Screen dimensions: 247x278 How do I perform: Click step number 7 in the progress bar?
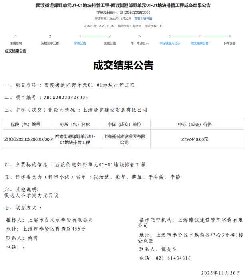(x=200, y=36)
